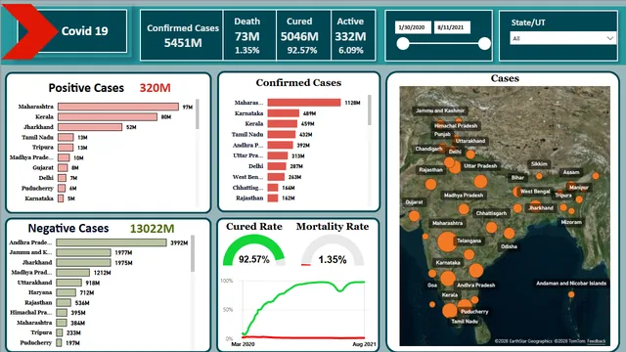Click the Tamil Nadu map label
This screenshot has width=626, height=352.
(465, 322)
